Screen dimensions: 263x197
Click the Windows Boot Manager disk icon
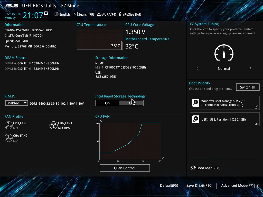(x=196, y=103)
